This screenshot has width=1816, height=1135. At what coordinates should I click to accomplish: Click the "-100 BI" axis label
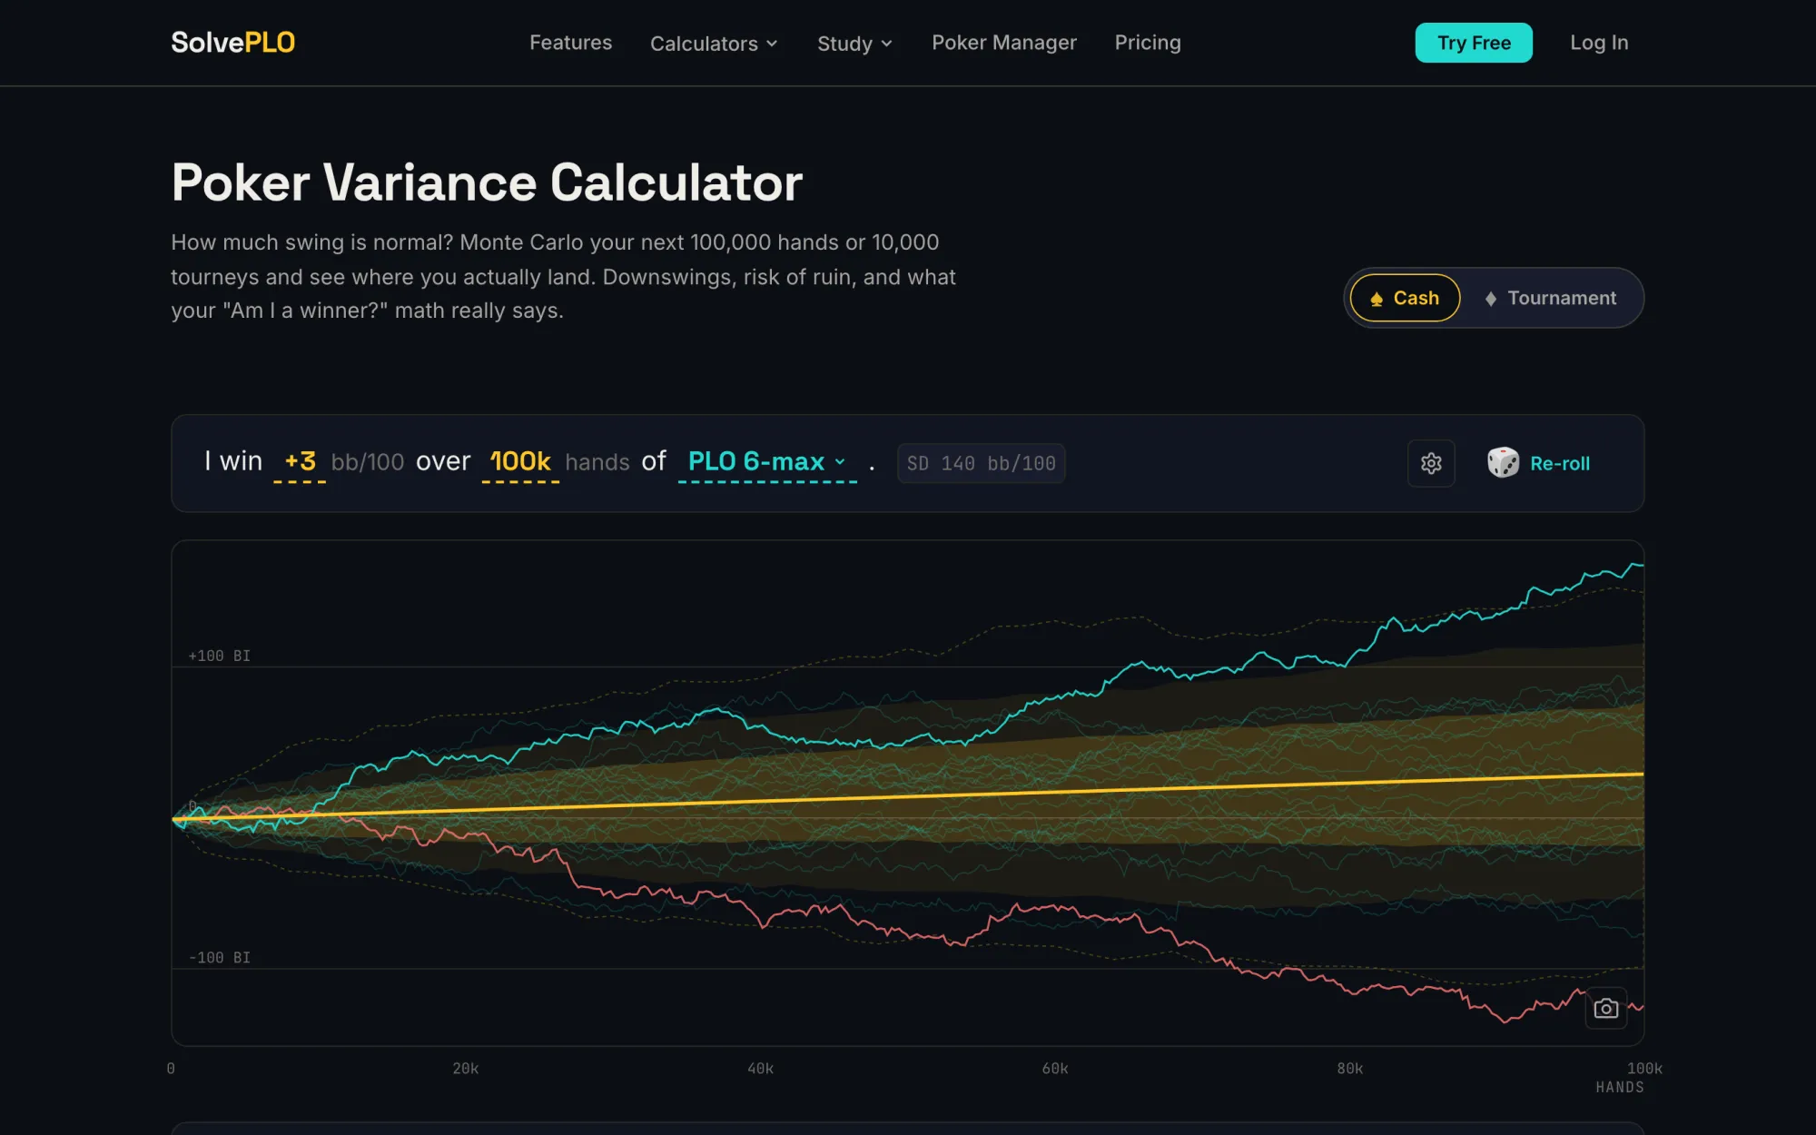pos(219,957)
